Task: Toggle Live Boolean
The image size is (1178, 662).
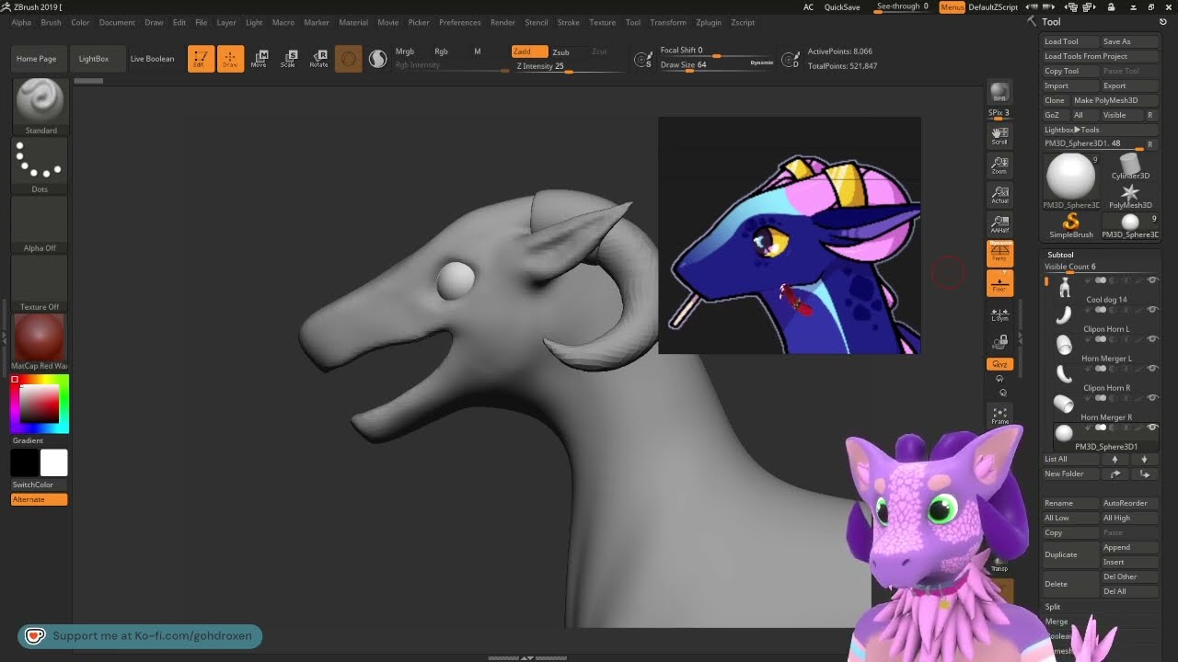Action: 152,59
